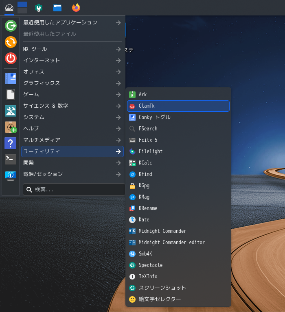This screenshot has height=312, width=285.
Task: Click the 検索 search input field
Action: [74, 190]
